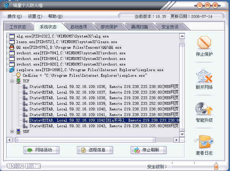This screenshot has height=171, width=230.
Task: Click the horizontal scrollbar left arrow
Action: click(x=9, y=140)
